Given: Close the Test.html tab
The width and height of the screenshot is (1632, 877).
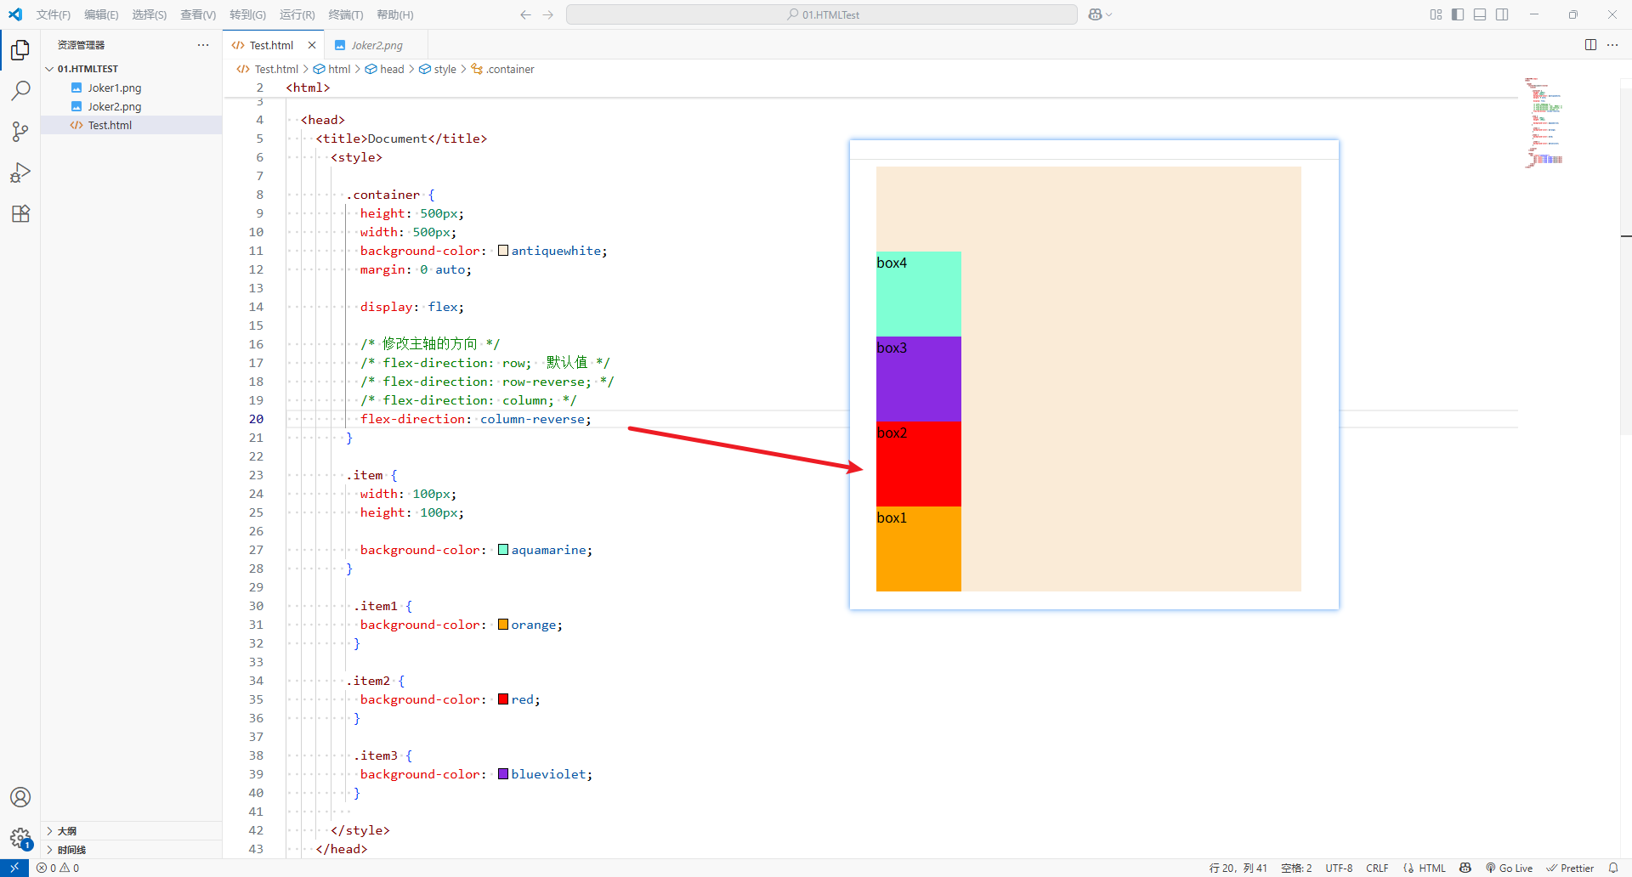Looking at the screenshot, I should click(312, 45).
